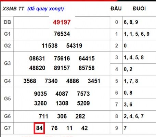Viewport: 157px width, 137px height.
Task: Click the XSMB TT header text
Action: [x=13, y=9]
